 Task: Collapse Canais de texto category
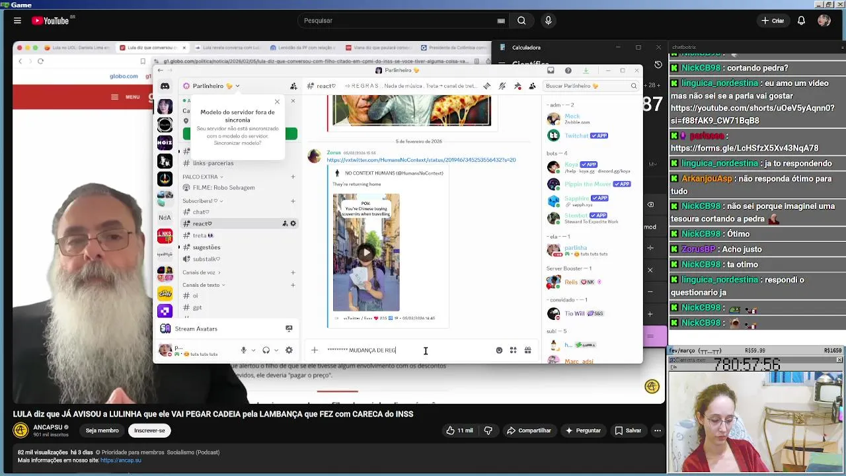tap(204, 285)
